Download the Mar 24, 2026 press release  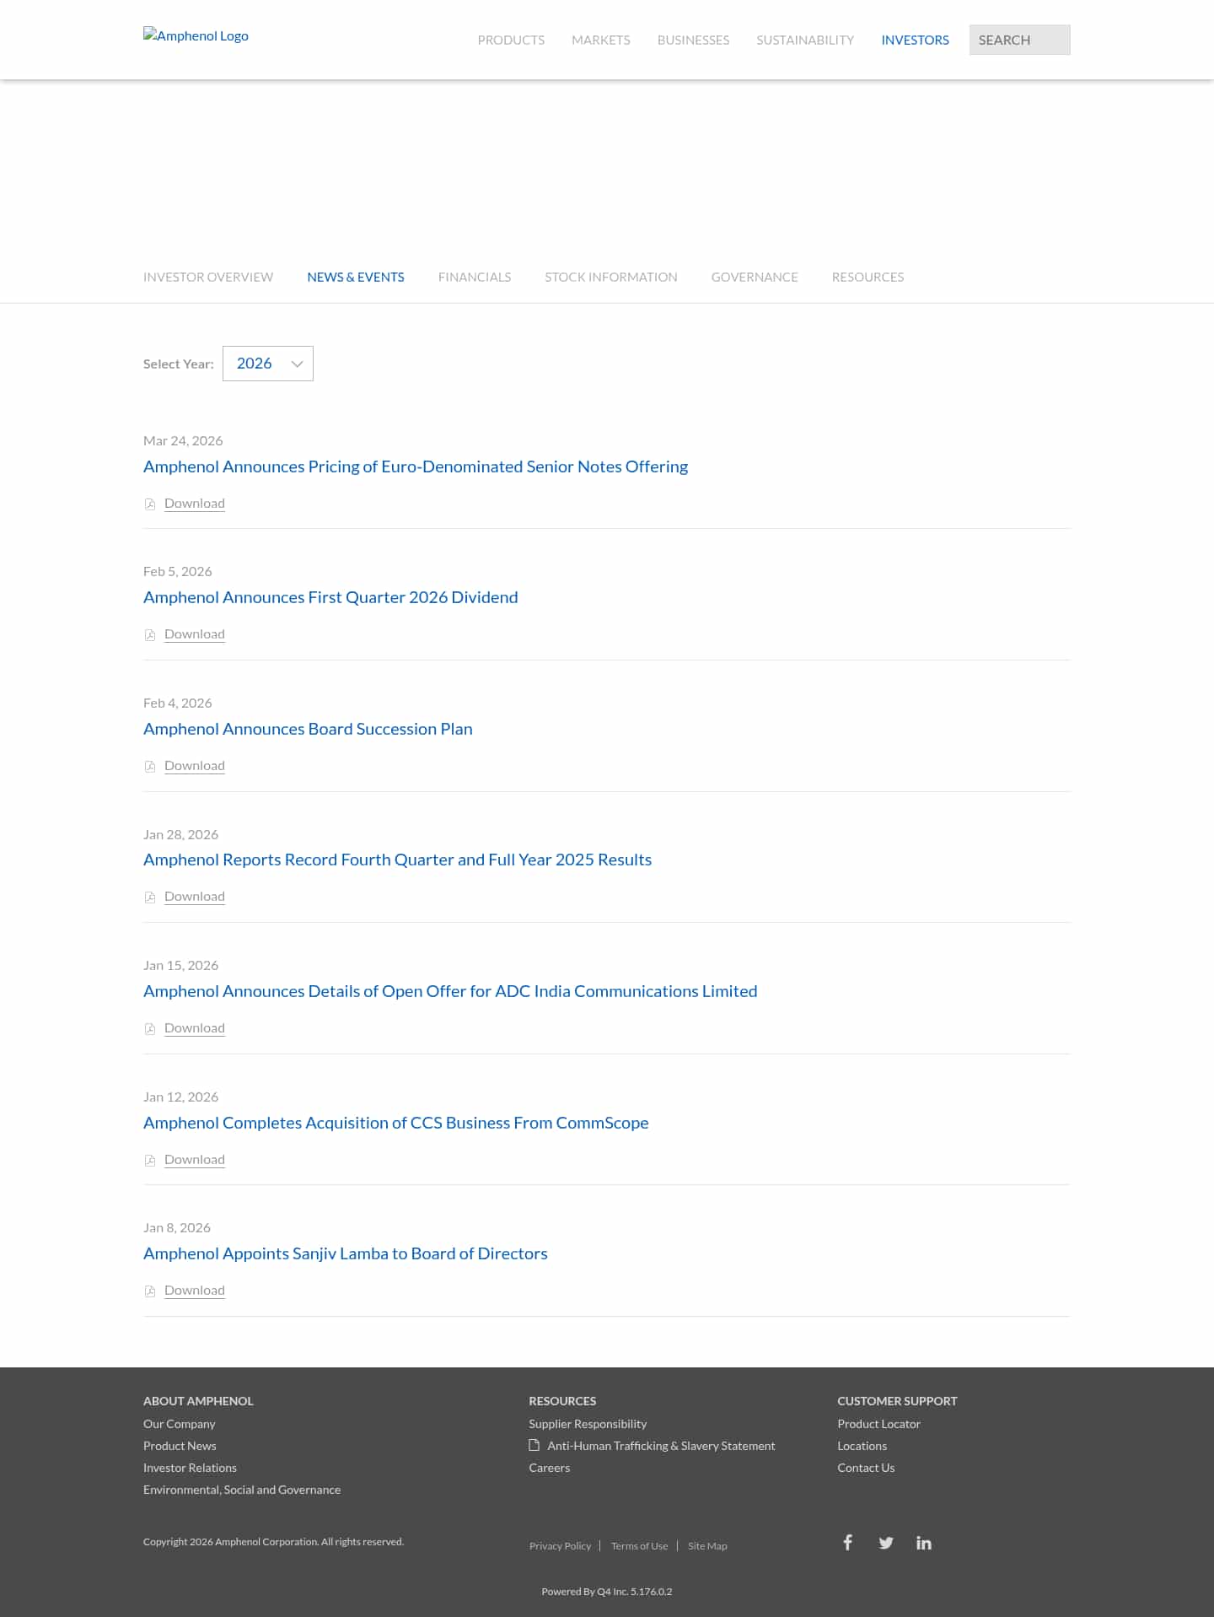pos(195,504)
